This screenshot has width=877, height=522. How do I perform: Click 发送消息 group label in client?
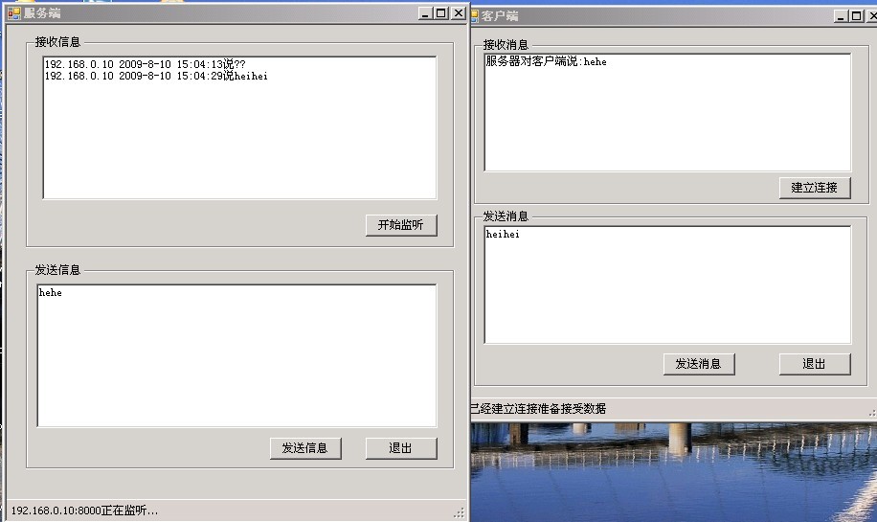click(x=506, y=216)
